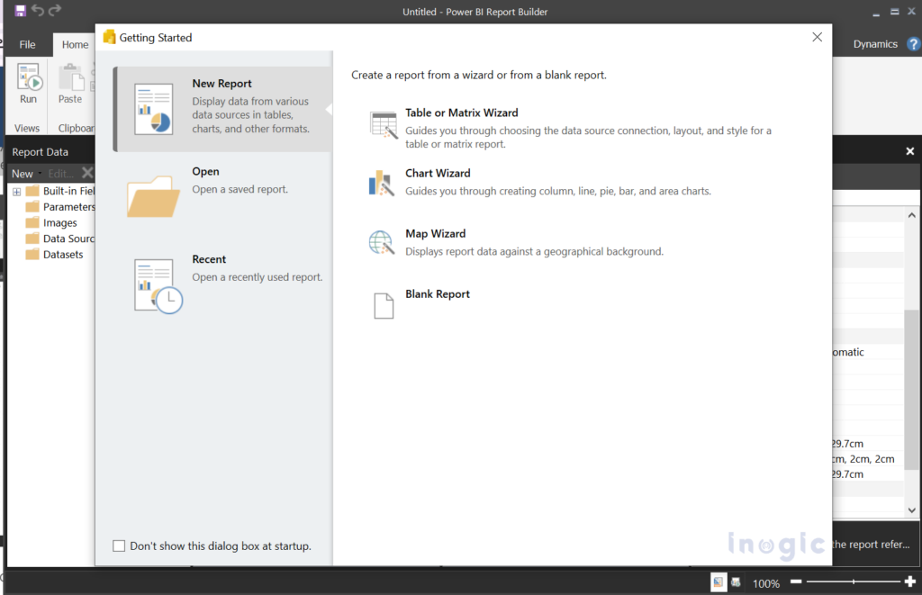
Task: Select the Dynamics tab
Action: coord(877,43)
